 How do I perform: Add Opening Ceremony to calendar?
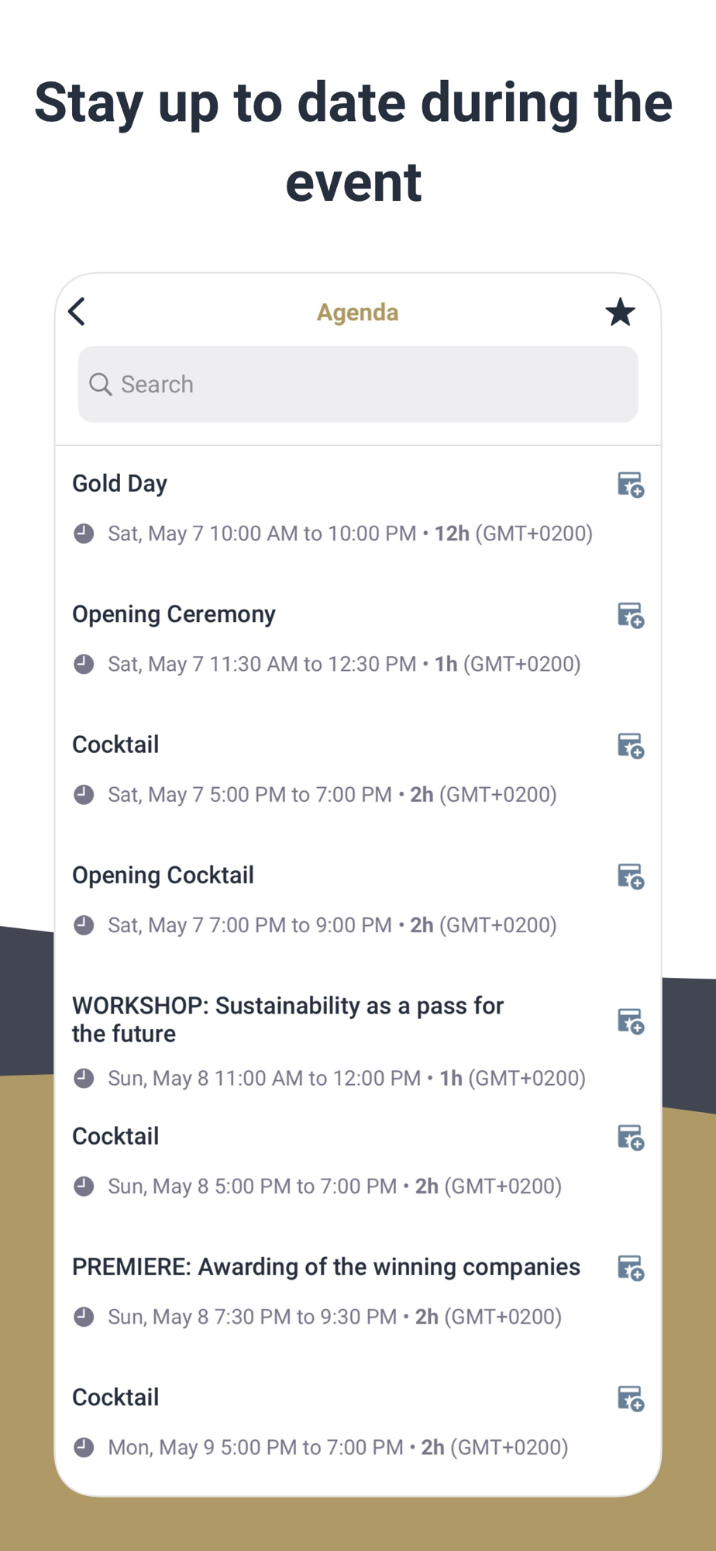point(631,615)
